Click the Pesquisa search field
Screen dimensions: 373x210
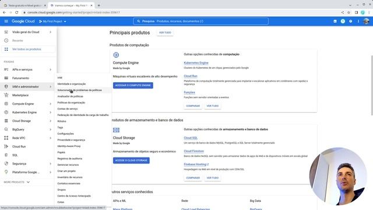coord(200,21)
